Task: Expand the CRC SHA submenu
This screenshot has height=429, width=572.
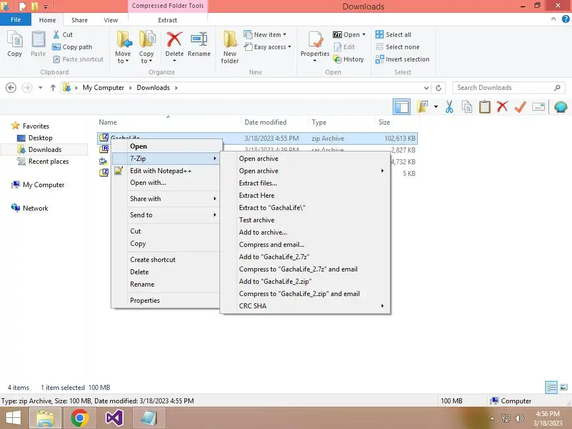Action: click(306, 306)
